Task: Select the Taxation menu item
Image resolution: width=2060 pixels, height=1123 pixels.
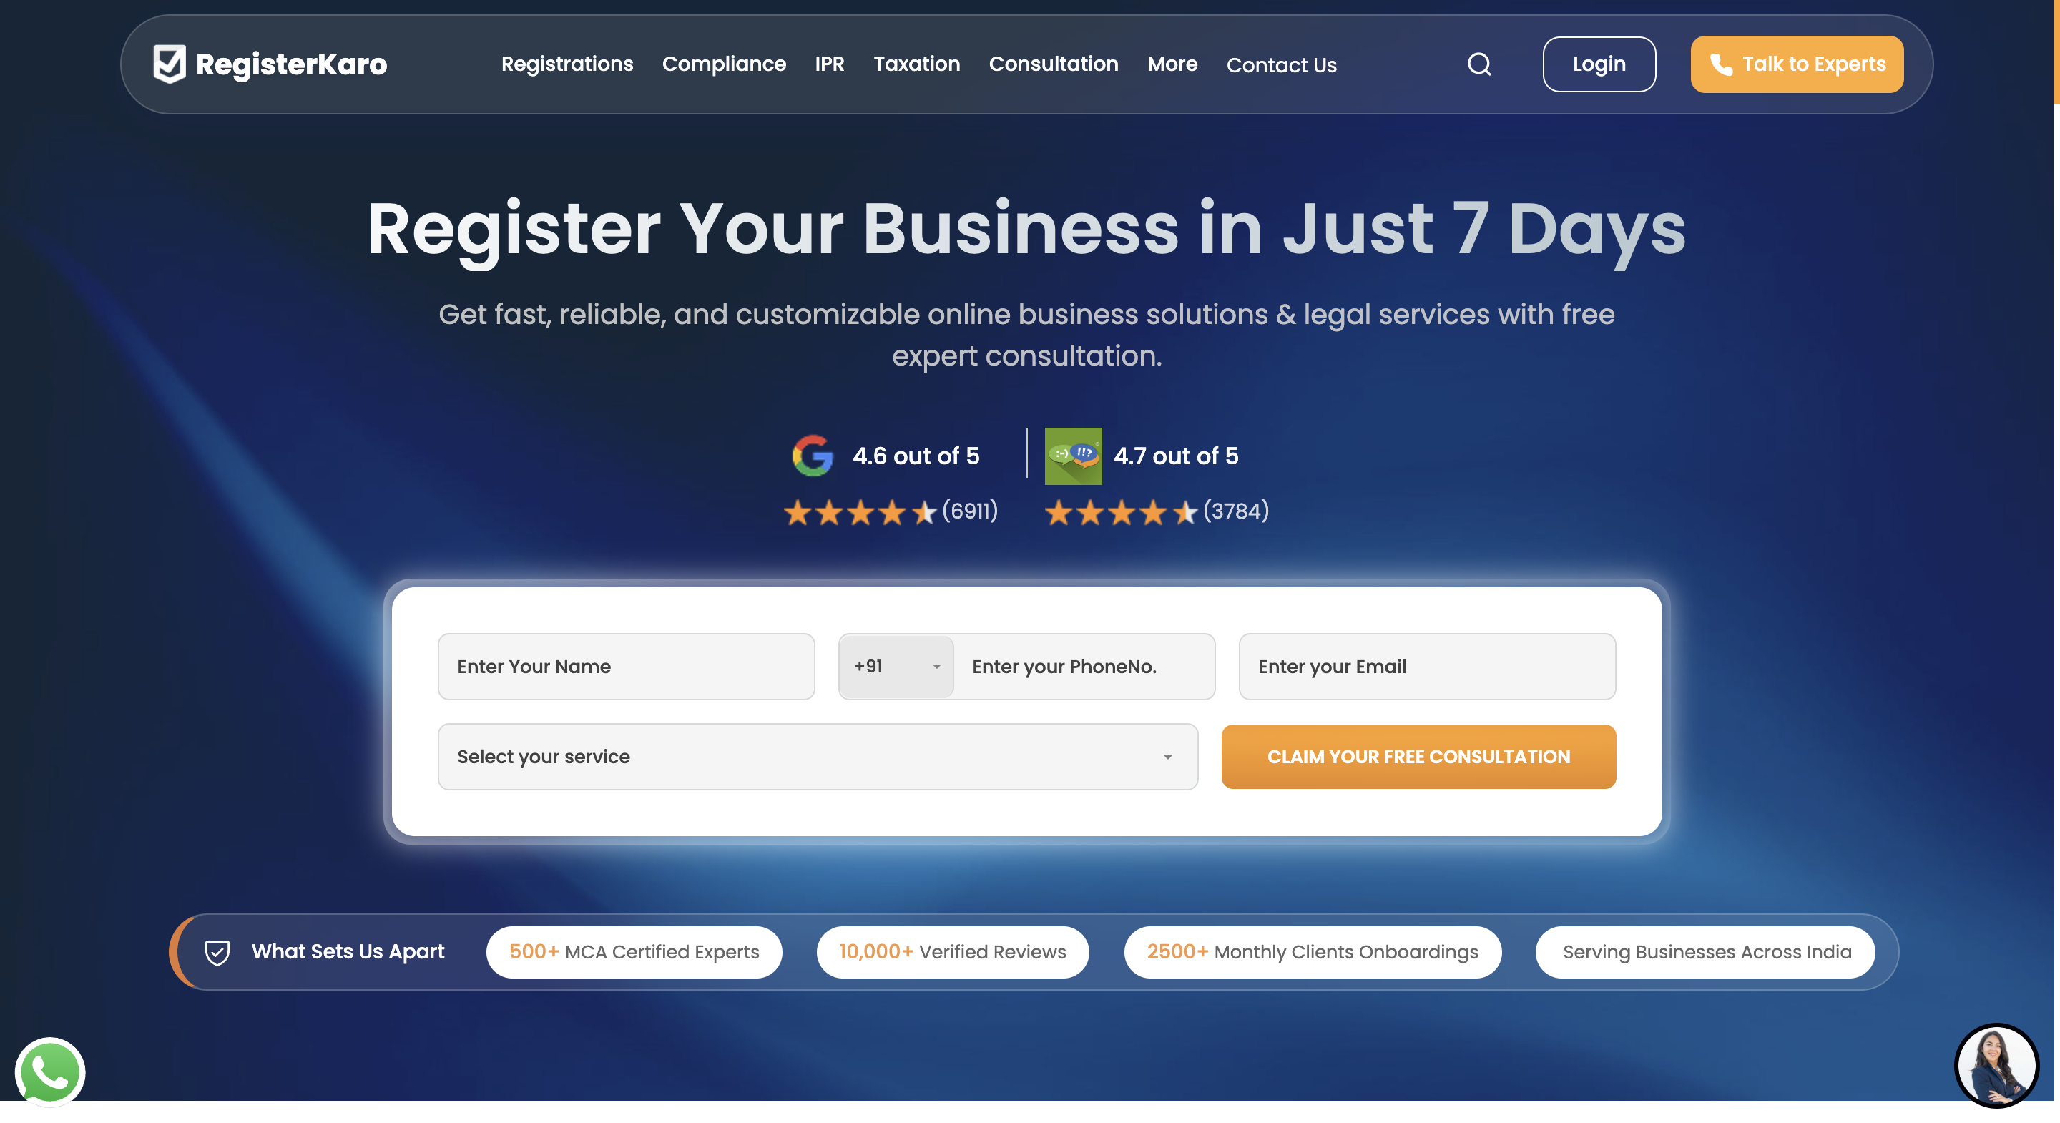Action: point(917,64)
